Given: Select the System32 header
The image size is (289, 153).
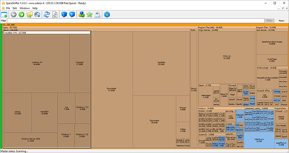Looking at the screenshot, I should (212, 134).
